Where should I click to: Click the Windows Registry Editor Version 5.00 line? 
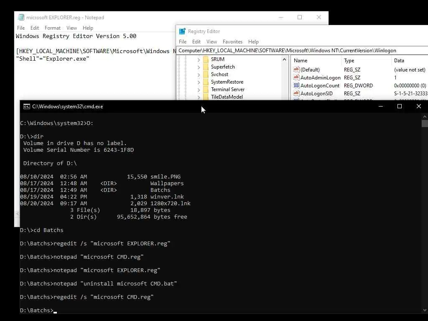click(76, 36)
